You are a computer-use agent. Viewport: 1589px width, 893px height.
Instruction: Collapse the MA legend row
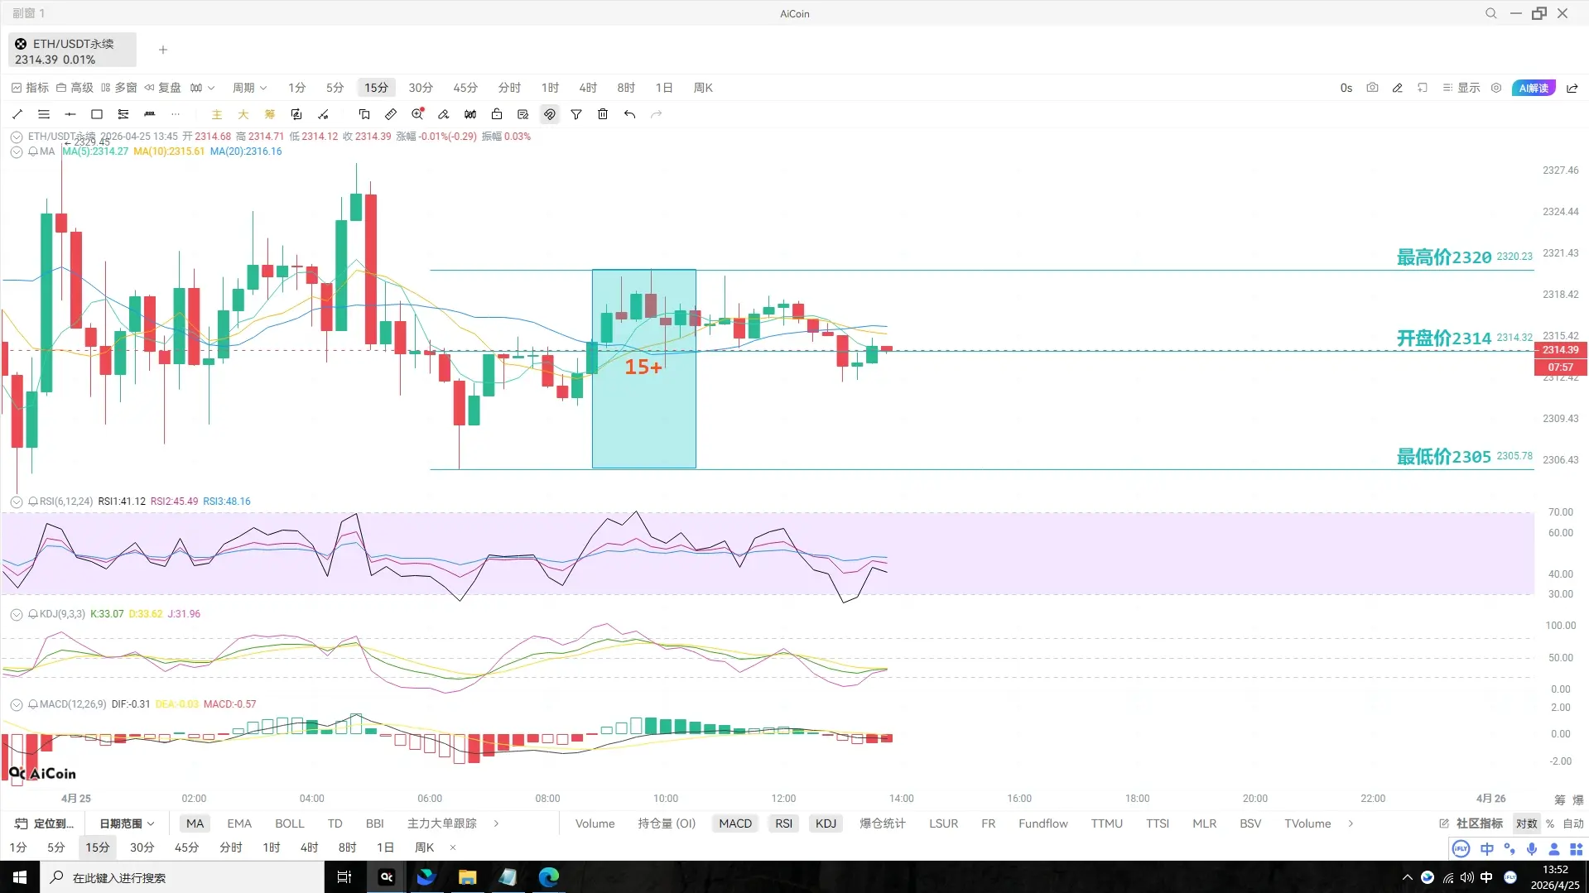point(17,151)
